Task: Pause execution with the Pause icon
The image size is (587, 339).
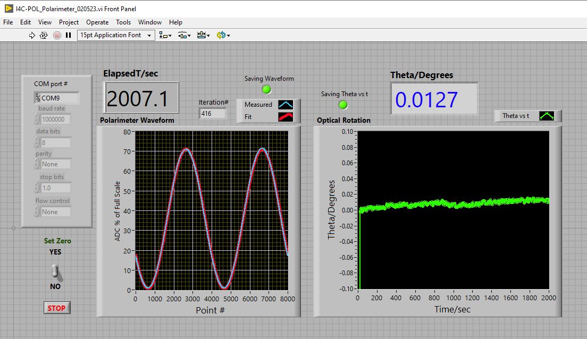Action: pyautogui.click(x=68, y=35)
